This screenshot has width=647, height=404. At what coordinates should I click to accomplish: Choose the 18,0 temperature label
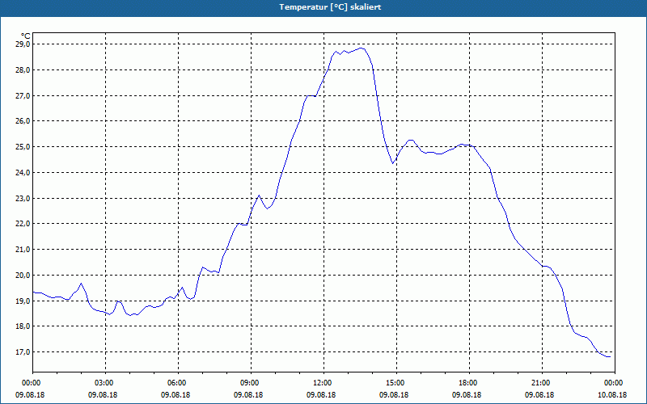click(x=23, y=326)
